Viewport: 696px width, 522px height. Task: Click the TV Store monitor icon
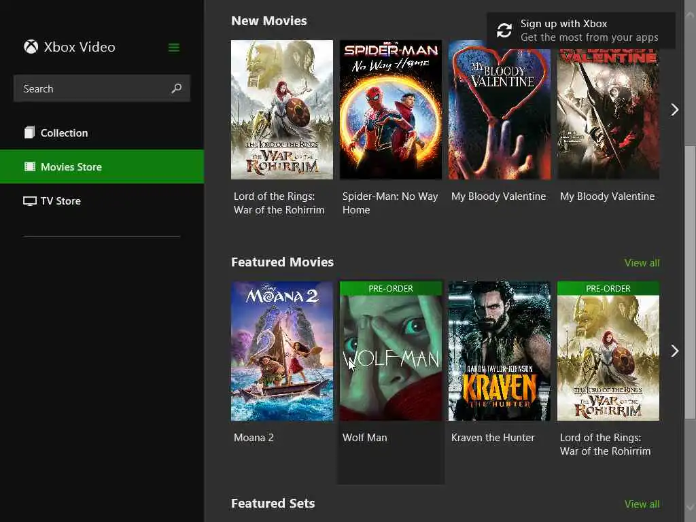pyautogui.click(x=30, y=201)
